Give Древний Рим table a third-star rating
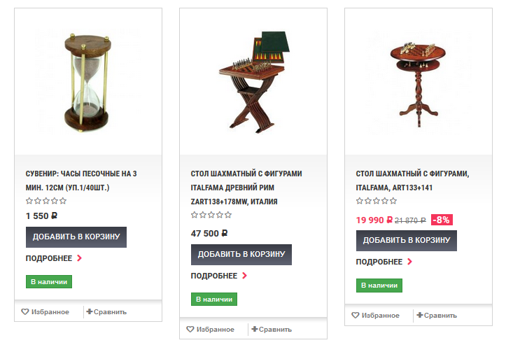The image size is (506, 345). coord(211,215)
